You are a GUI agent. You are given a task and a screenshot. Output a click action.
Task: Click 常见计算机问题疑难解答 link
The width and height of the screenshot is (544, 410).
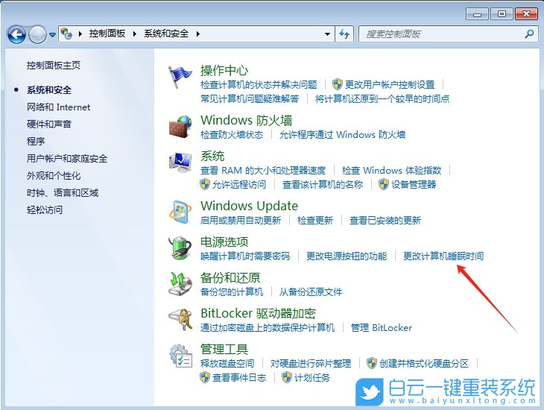coord(250,98)
